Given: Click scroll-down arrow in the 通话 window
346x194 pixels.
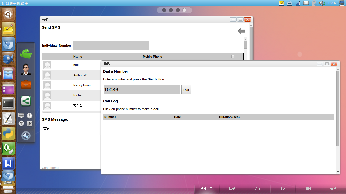Looking at the screenshot, I should pos(338,172).
